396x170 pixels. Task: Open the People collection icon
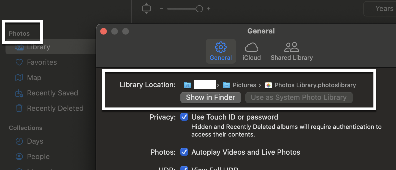tap(19, 157)
